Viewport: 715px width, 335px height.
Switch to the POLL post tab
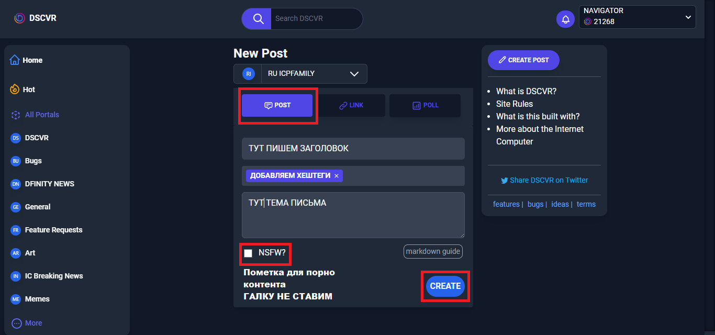coord(425,105)
